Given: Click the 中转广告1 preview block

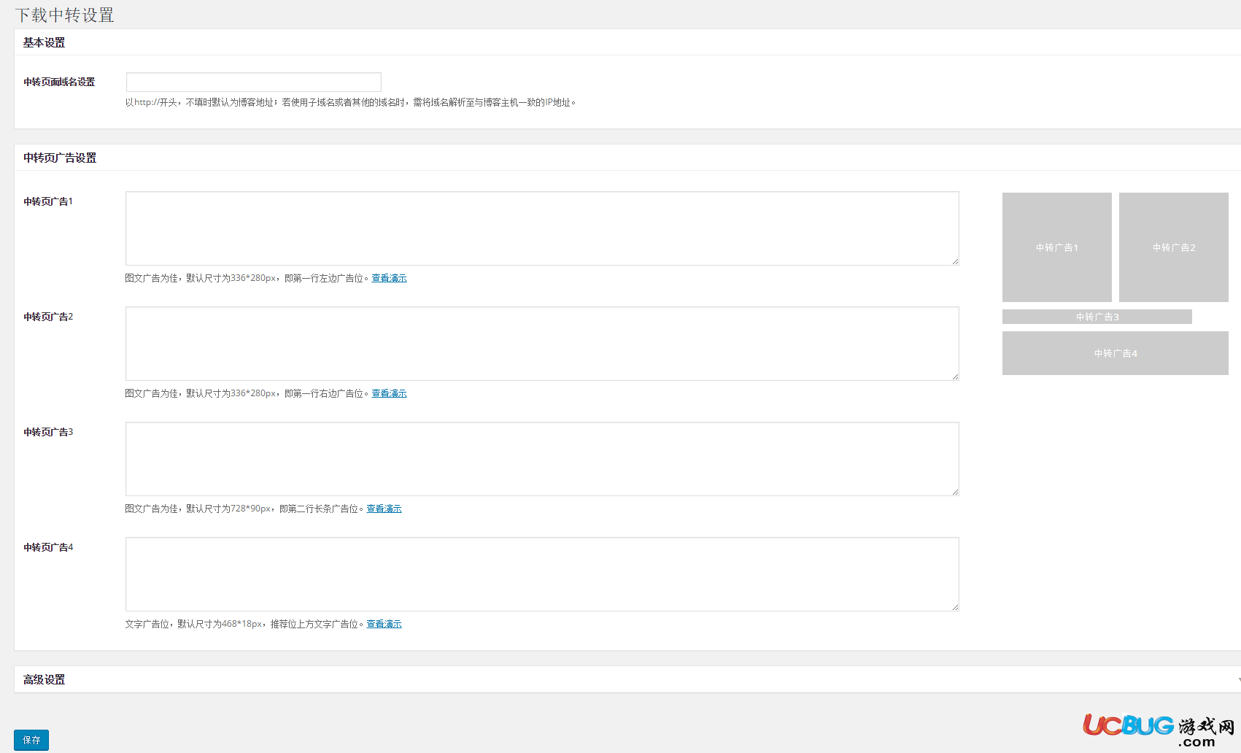Looking at the screenshot, I should tap(1057, 247).
